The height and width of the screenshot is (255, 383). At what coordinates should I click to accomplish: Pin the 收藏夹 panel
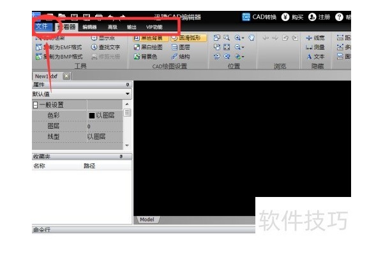[121, 156]
